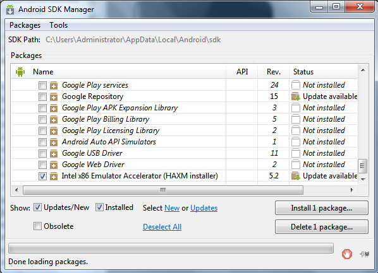Click the horizontal scrollbar thumb
378x273 pixels.
click(x=163, y=190)
